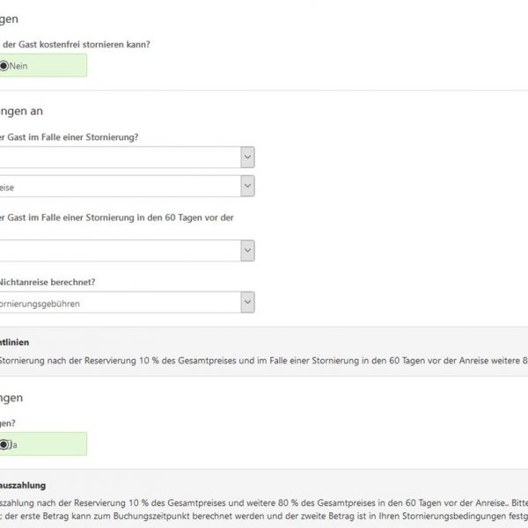Click the "ngen an" section heading
The height and width of the screenshot is (528, 528).
(x=21, y=111)
